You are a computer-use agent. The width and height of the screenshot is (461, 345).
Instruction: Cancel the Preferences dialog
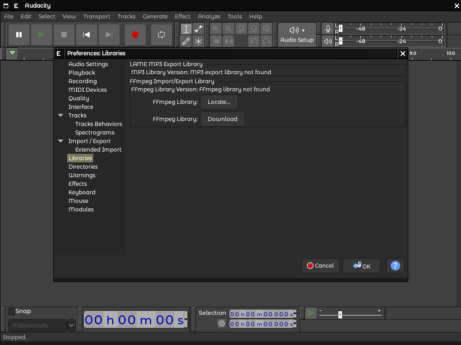tap(320, 265)
